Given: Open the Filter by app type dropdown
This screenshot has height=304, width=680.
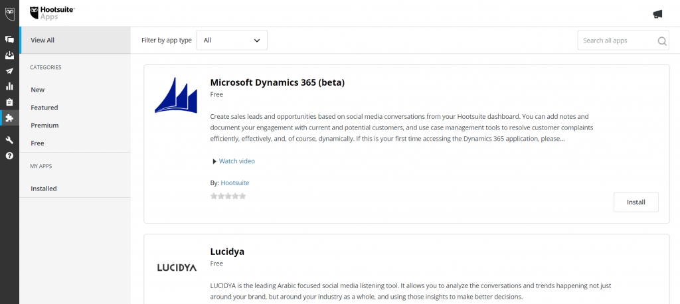Looking at the screenshot, I should point(232,40).
